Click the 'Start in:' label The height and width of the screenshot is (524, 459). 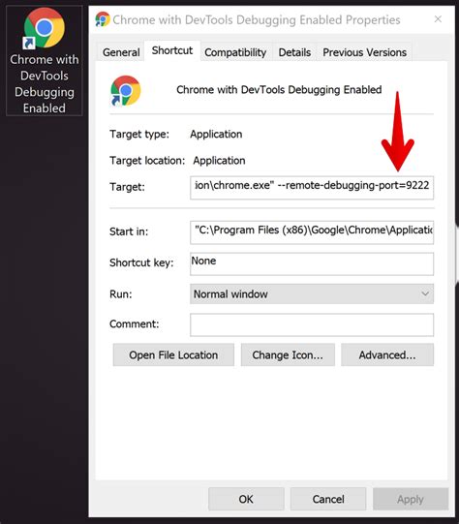click(x=129, y=231)
